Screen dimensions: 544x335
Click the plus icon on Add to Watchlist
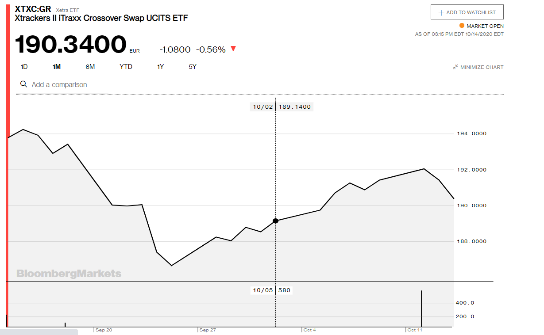(x=441, y=13)
